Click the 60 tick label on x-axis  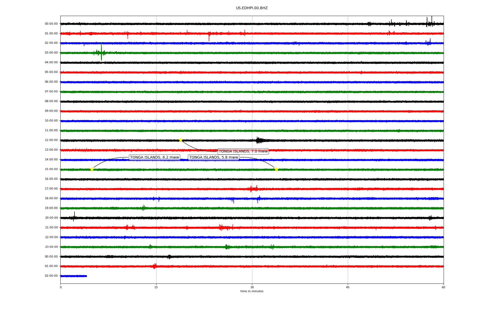pyautogui.click(x=443, y=287)
